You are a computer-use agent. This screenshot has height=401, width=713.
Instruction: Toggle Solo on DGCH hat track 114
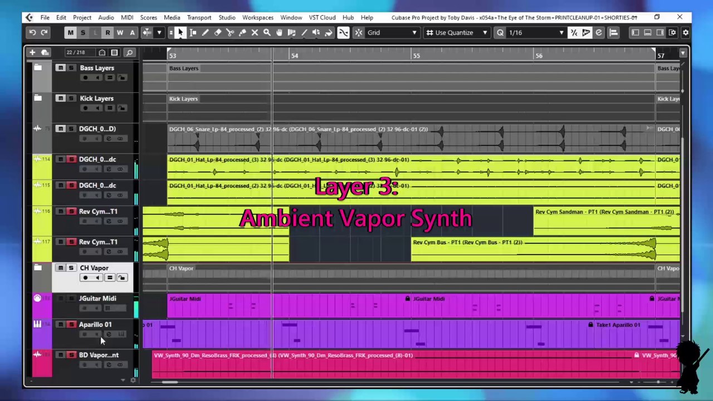71,159
